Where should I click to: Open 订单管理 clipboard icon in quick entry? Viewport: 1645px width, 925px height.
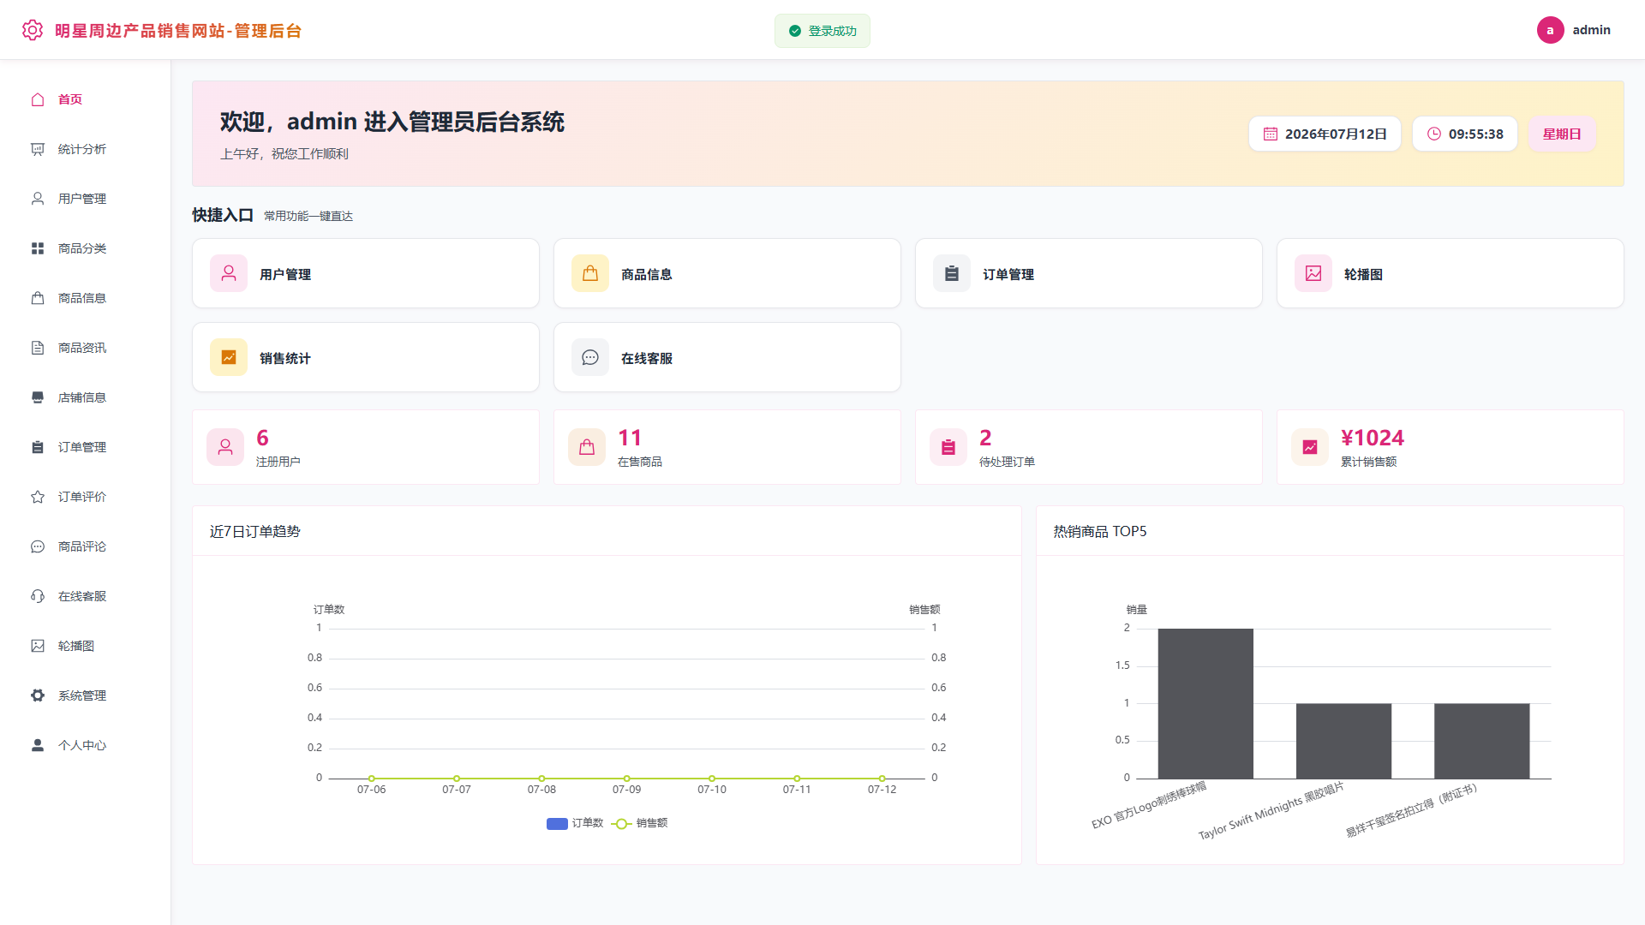coord(952,273)
